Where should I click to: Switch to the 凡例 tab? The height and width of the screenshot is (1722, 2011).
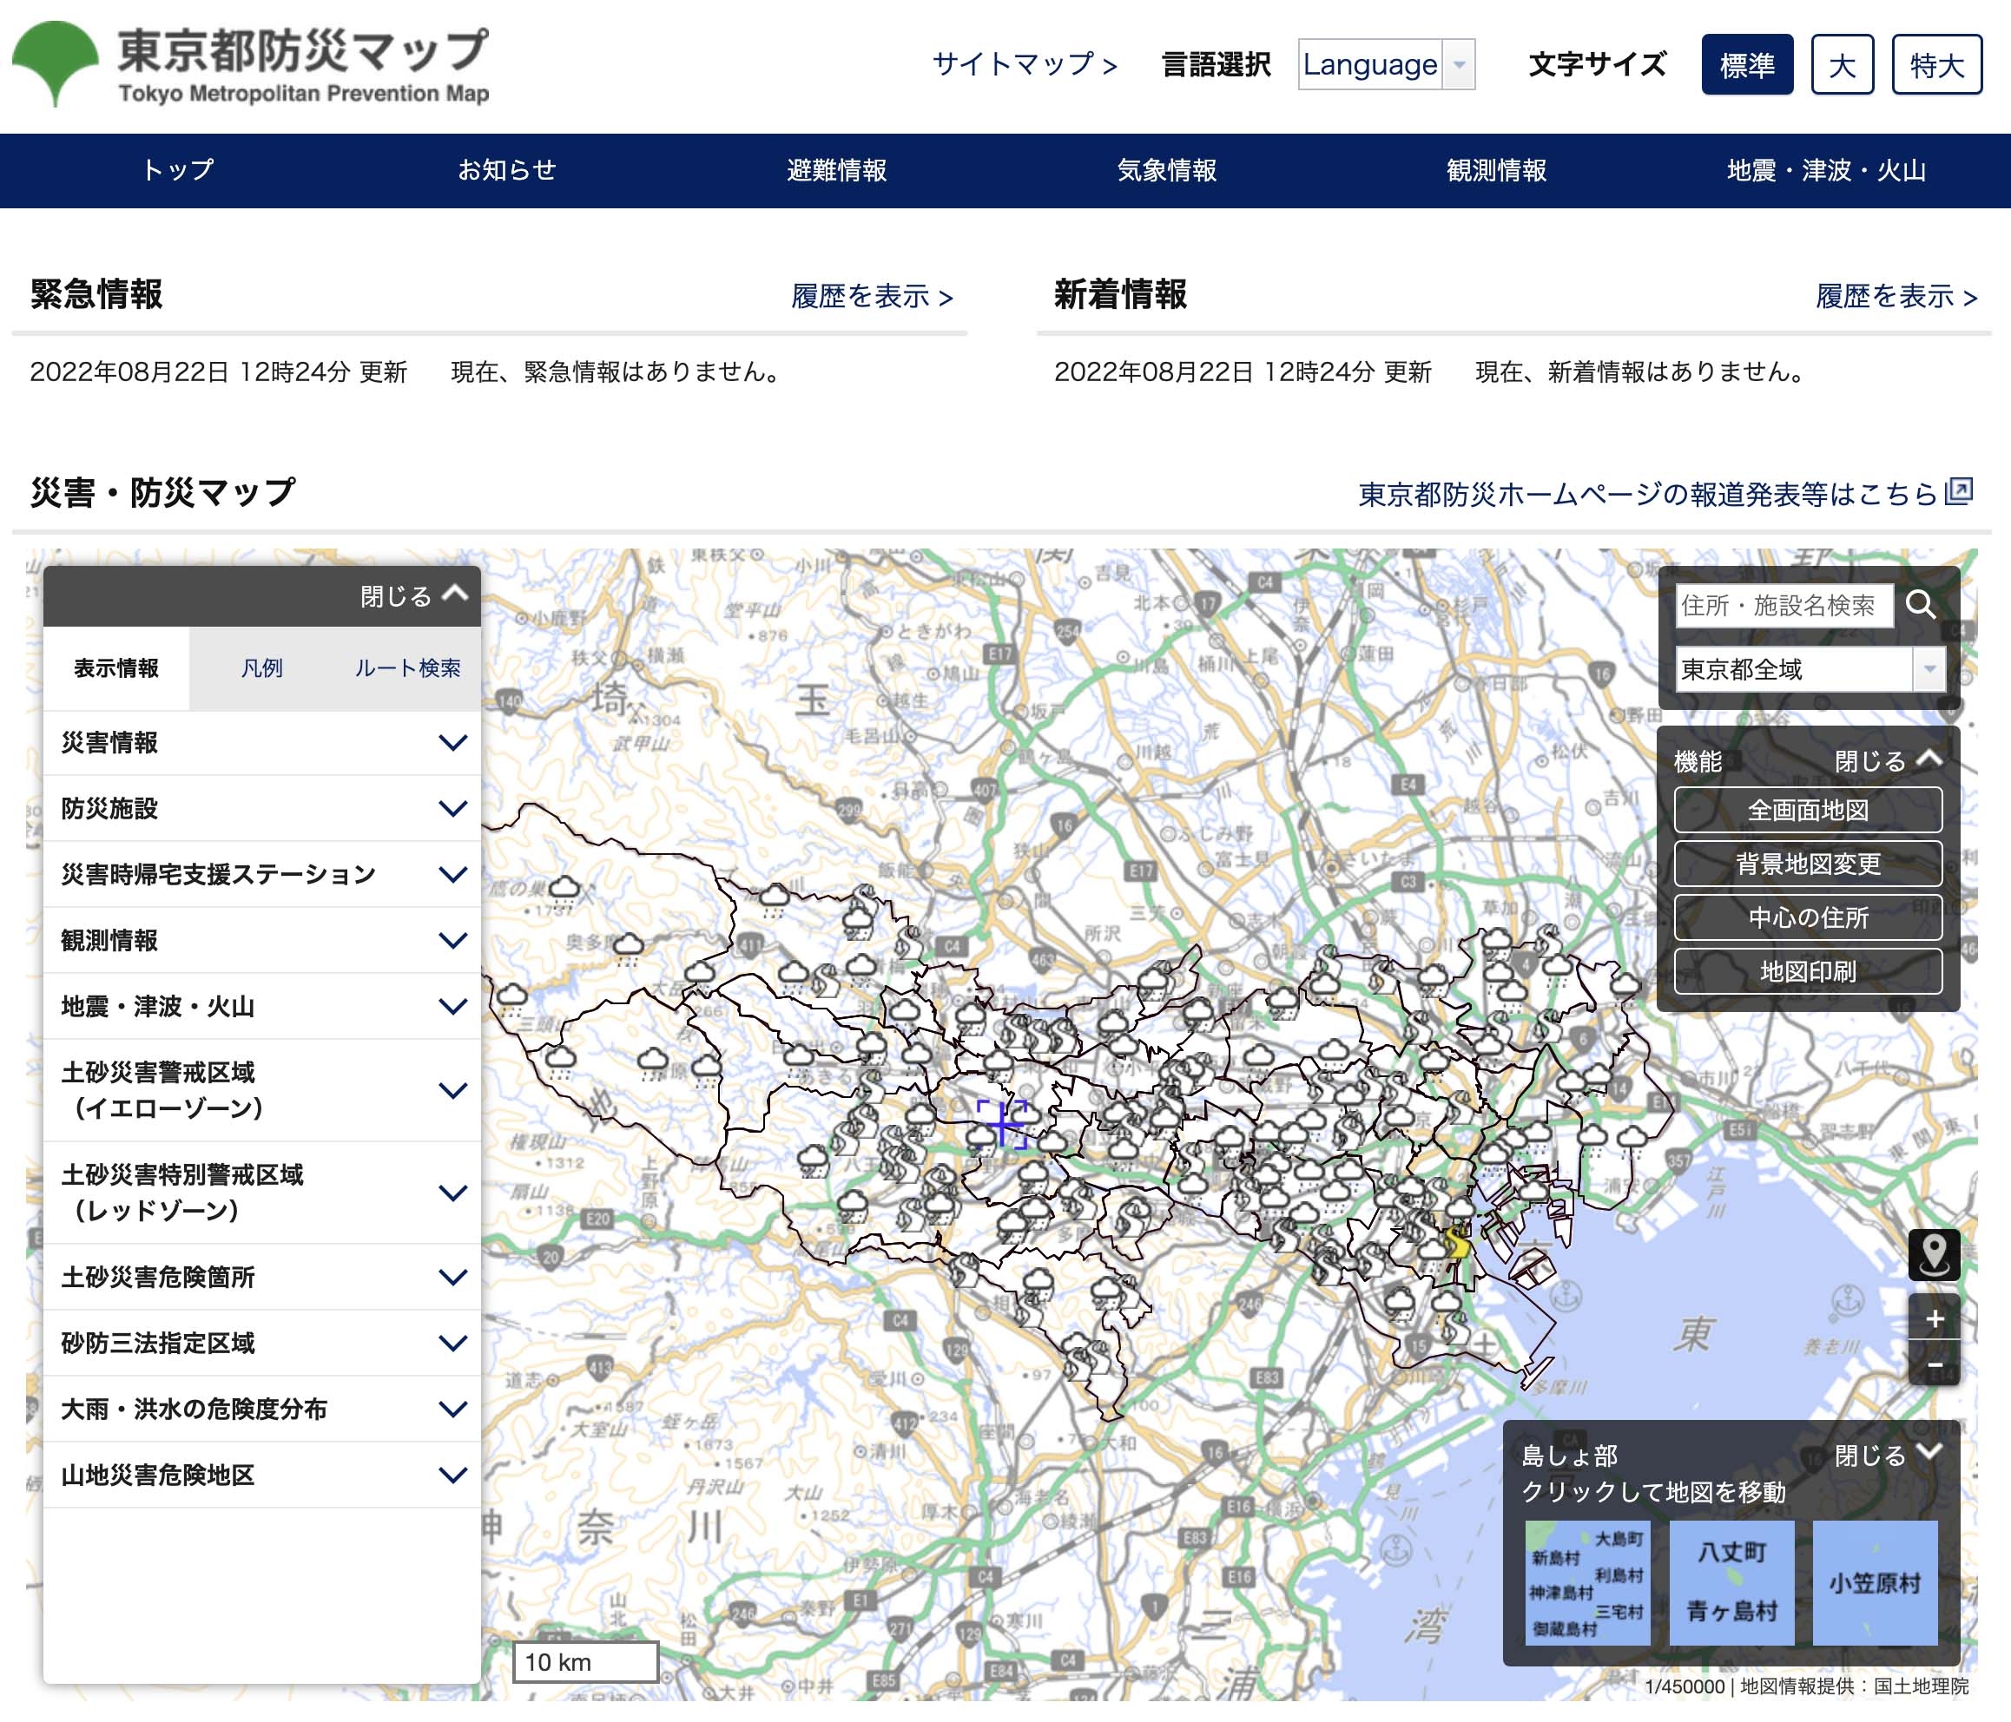point(262,668)
